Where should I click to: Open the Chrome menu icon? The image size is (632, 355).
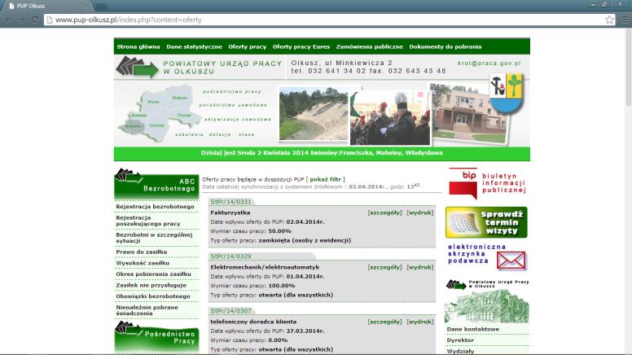(x=625, y=20)
